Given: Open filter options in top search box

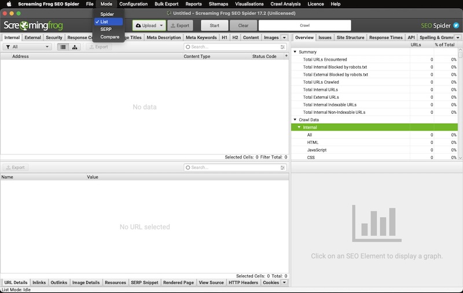Looking at the screenshot, I should click(x=282, y=47).
